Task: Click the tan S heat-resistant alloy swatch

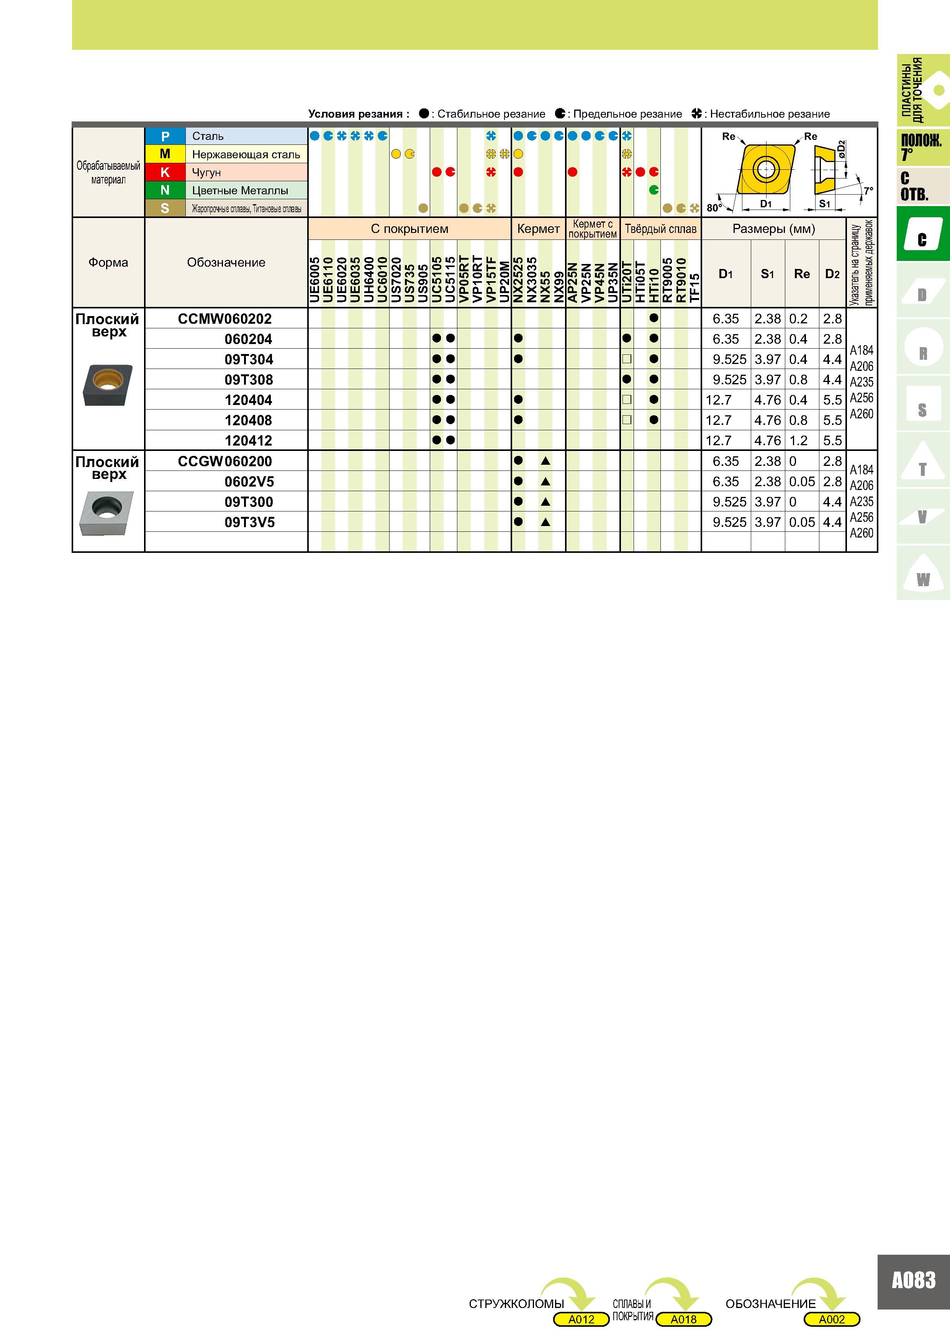Action: click(x=165, y=208)
